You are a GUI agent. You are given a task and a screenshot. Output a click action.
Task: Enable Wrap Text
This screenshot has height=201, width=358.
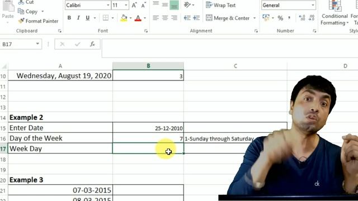click(220, 5)
